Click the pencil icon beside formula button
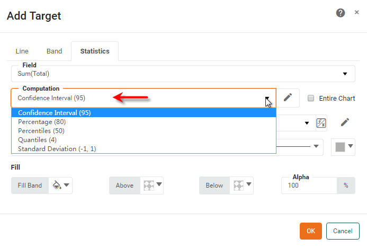This screenshot has width=367, height=247. pos(345,122)
